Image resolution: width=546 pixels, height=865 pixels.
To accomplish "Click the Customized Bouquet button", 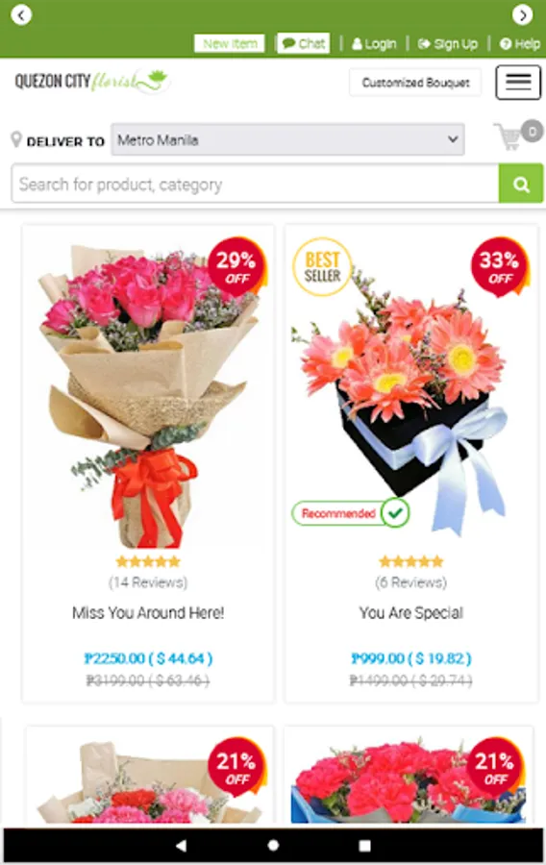I will point(415,83).
